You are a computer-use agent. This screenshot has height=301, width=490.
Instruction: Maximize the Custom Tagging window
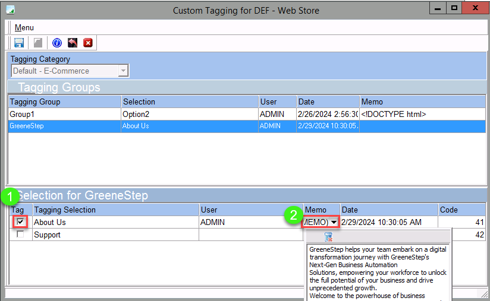[x=454, y=8]
